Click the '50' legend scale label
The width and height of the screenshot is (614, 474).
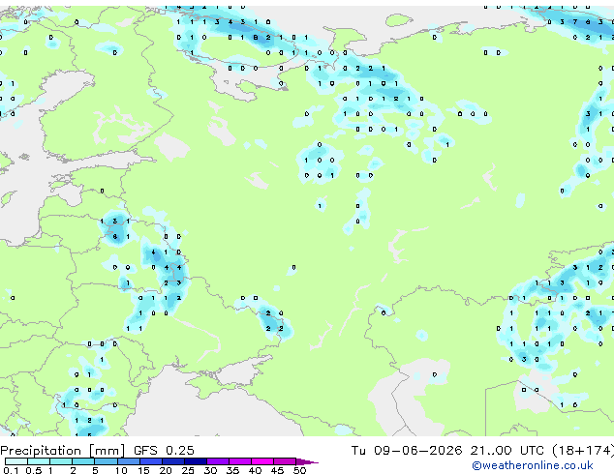click(x=299, y=470)
